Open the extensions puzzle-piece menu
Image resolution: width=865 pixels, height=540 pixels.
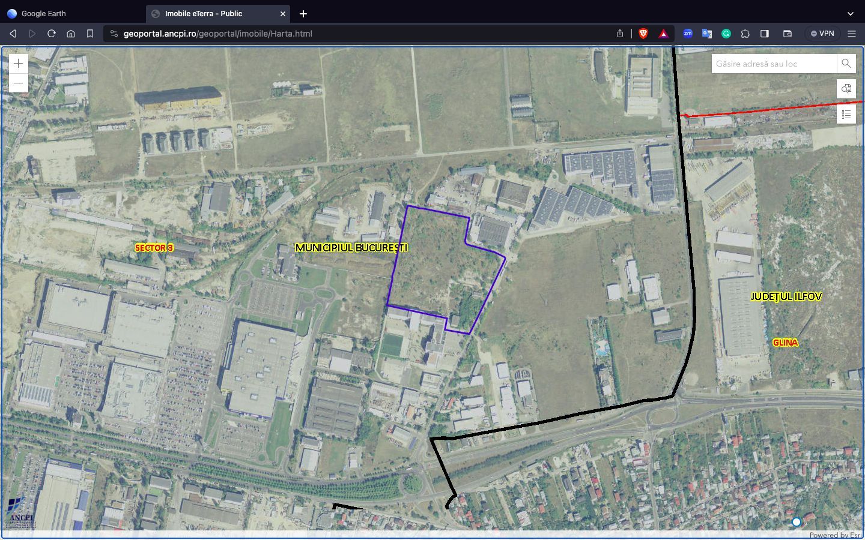745,34
